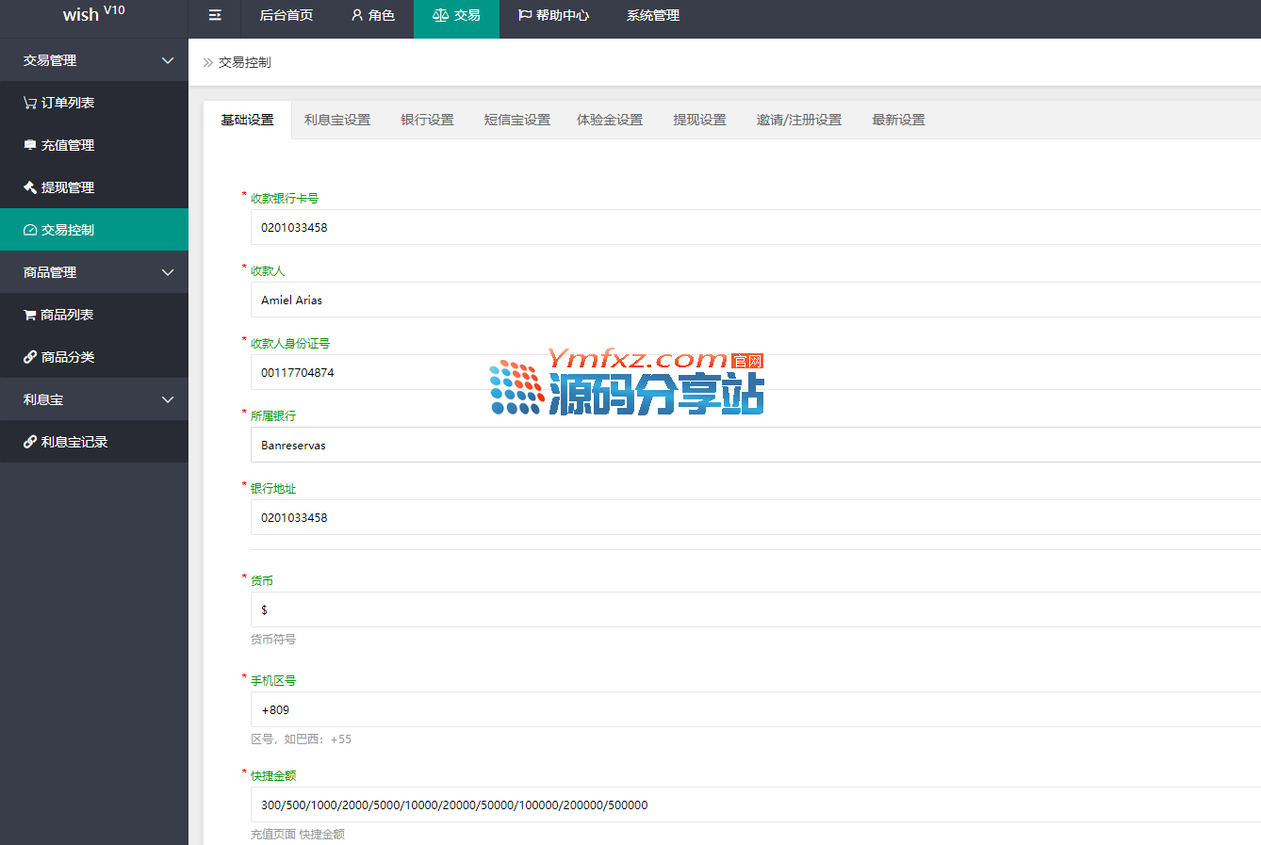This screenshot has height=845, width=1261.
Task: Click the gavel icon beside 提现管理
Action: coord(30,187)
